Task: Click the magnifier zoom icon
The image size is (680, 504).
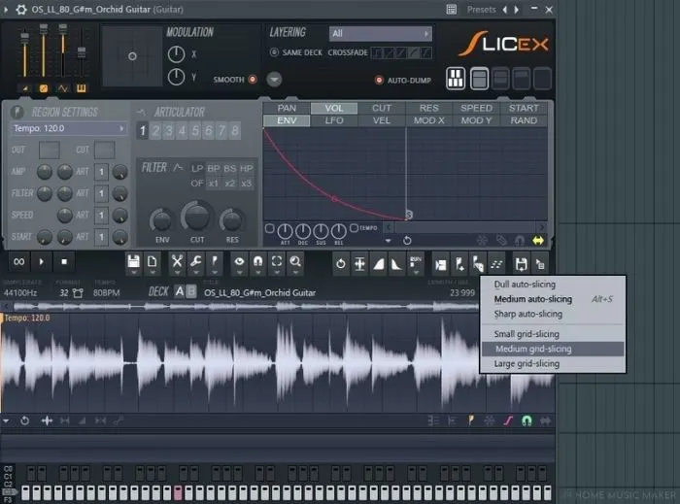Action: [x=295, y=262]
